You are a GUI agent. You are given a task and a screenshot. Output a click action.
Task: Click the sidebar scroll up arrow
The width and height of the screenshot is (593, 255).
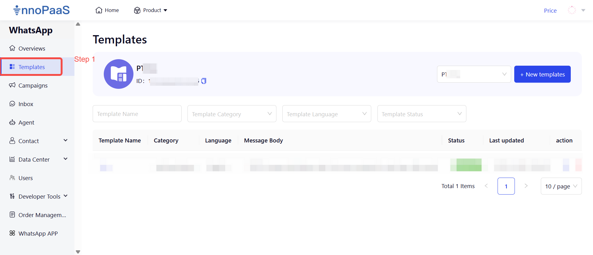click(78, 24)
